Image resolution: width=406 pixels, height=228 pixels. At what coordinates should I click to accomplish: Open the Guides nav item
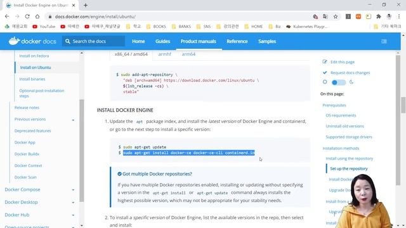pos(162,41)
